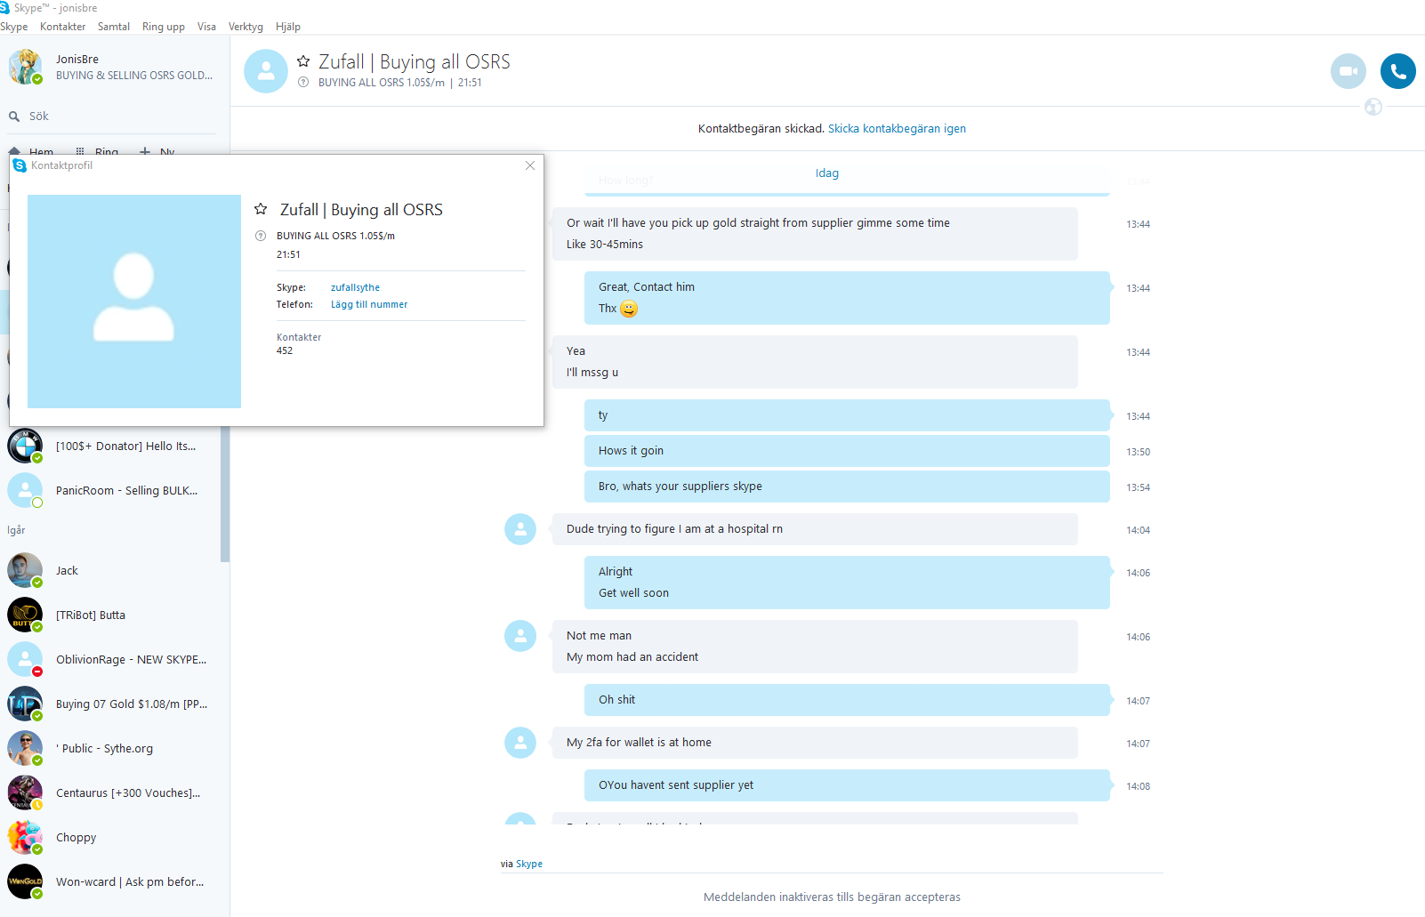Click Jack's photo avatar
Screen dimensions: 1425x917
25,571
